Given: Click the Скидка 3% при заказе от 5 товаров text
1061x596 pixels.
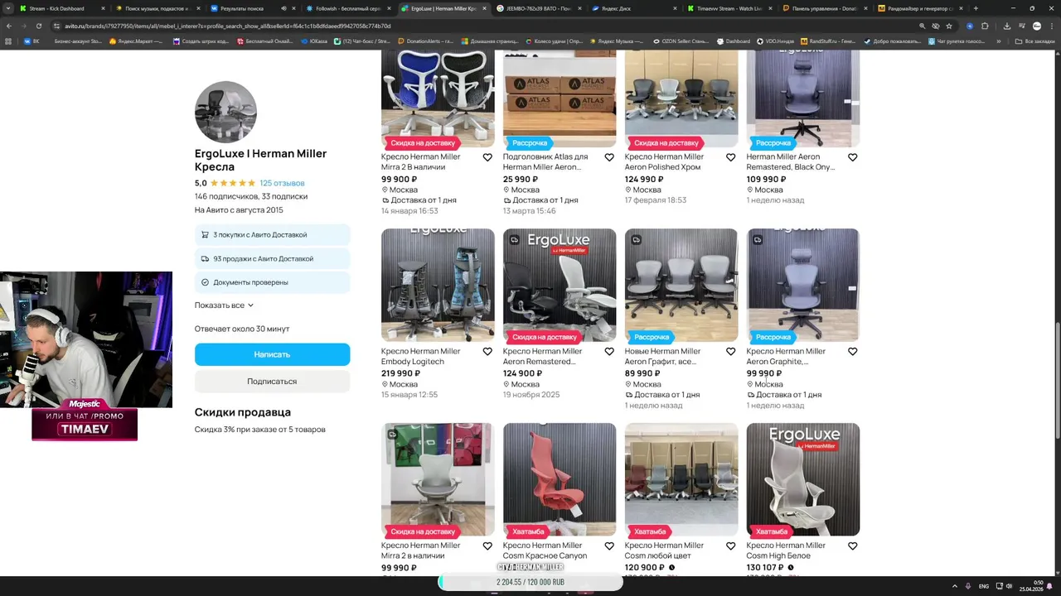Looking at the screenshot, I should pos(260,430).
